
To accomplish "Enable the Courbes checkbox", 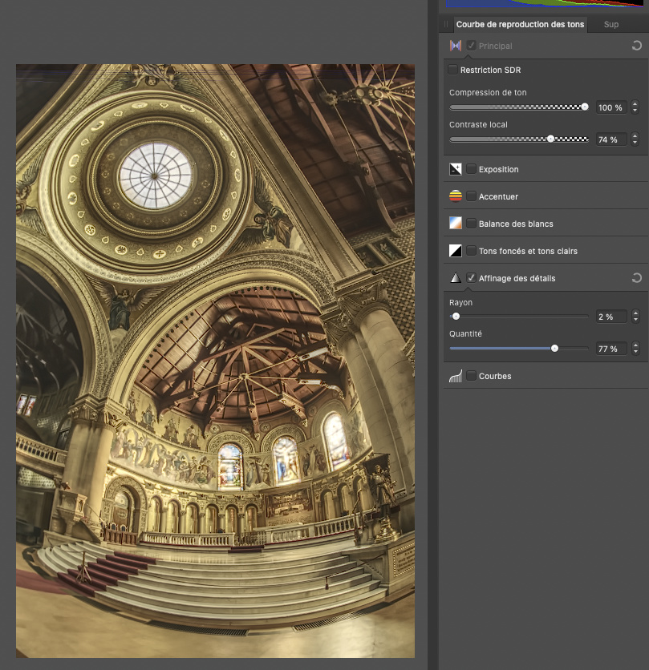I will pos(471,376).
